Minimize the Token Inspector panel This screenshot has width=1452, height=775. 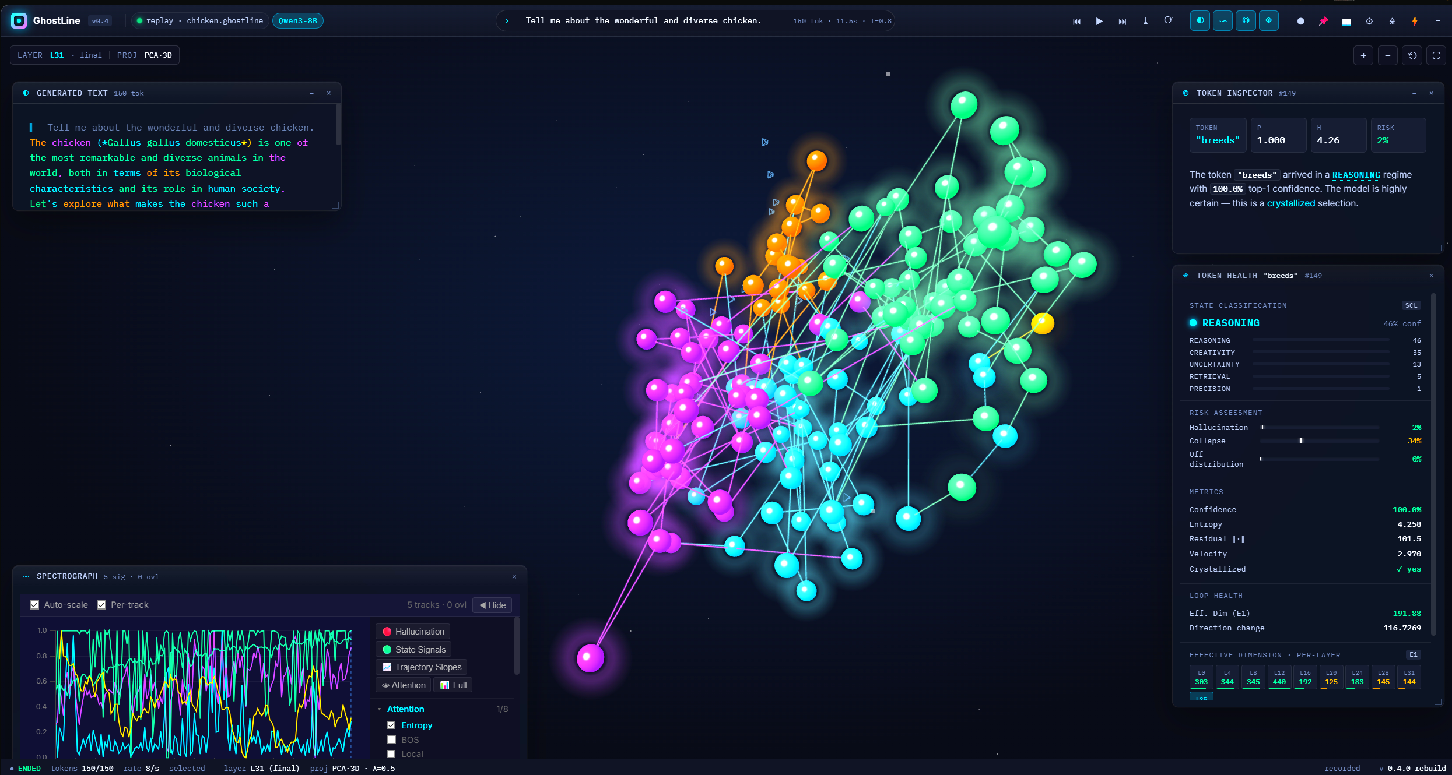coord(1414,93)
